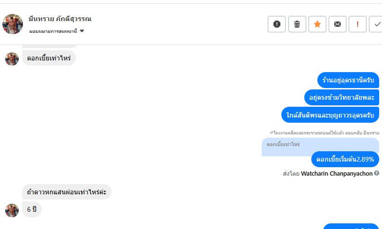Mark conversation done with checkmark
Image resolution: width=382 pixels, height=229 pixels.
click(x=376, y=24)
